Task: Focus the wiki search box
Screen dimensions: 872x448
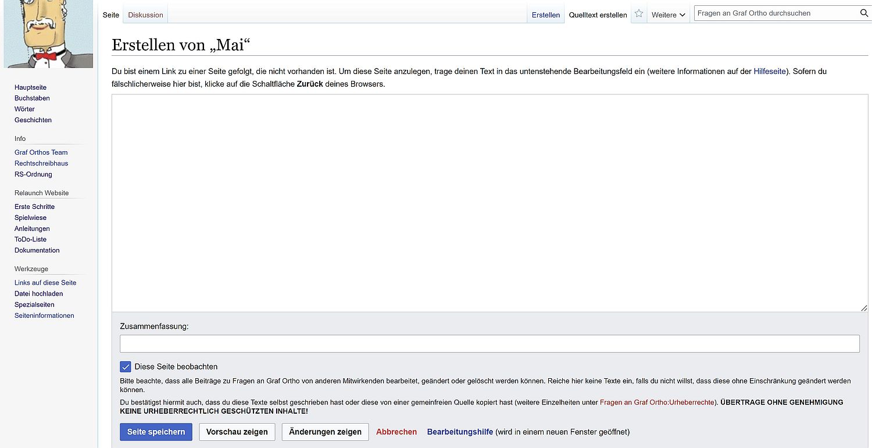Action: point(775,13)
